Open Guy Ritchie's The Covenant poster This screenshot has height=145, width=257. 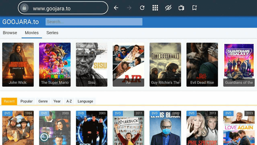165,65
